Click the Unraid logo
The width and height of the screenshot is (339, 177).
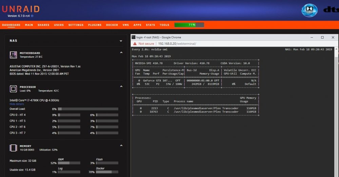coord(21,9)
